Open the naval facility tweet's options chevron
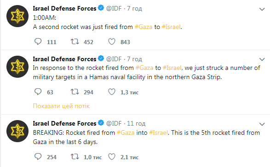Viewport: 270px width, 167px height. [262, 59]
